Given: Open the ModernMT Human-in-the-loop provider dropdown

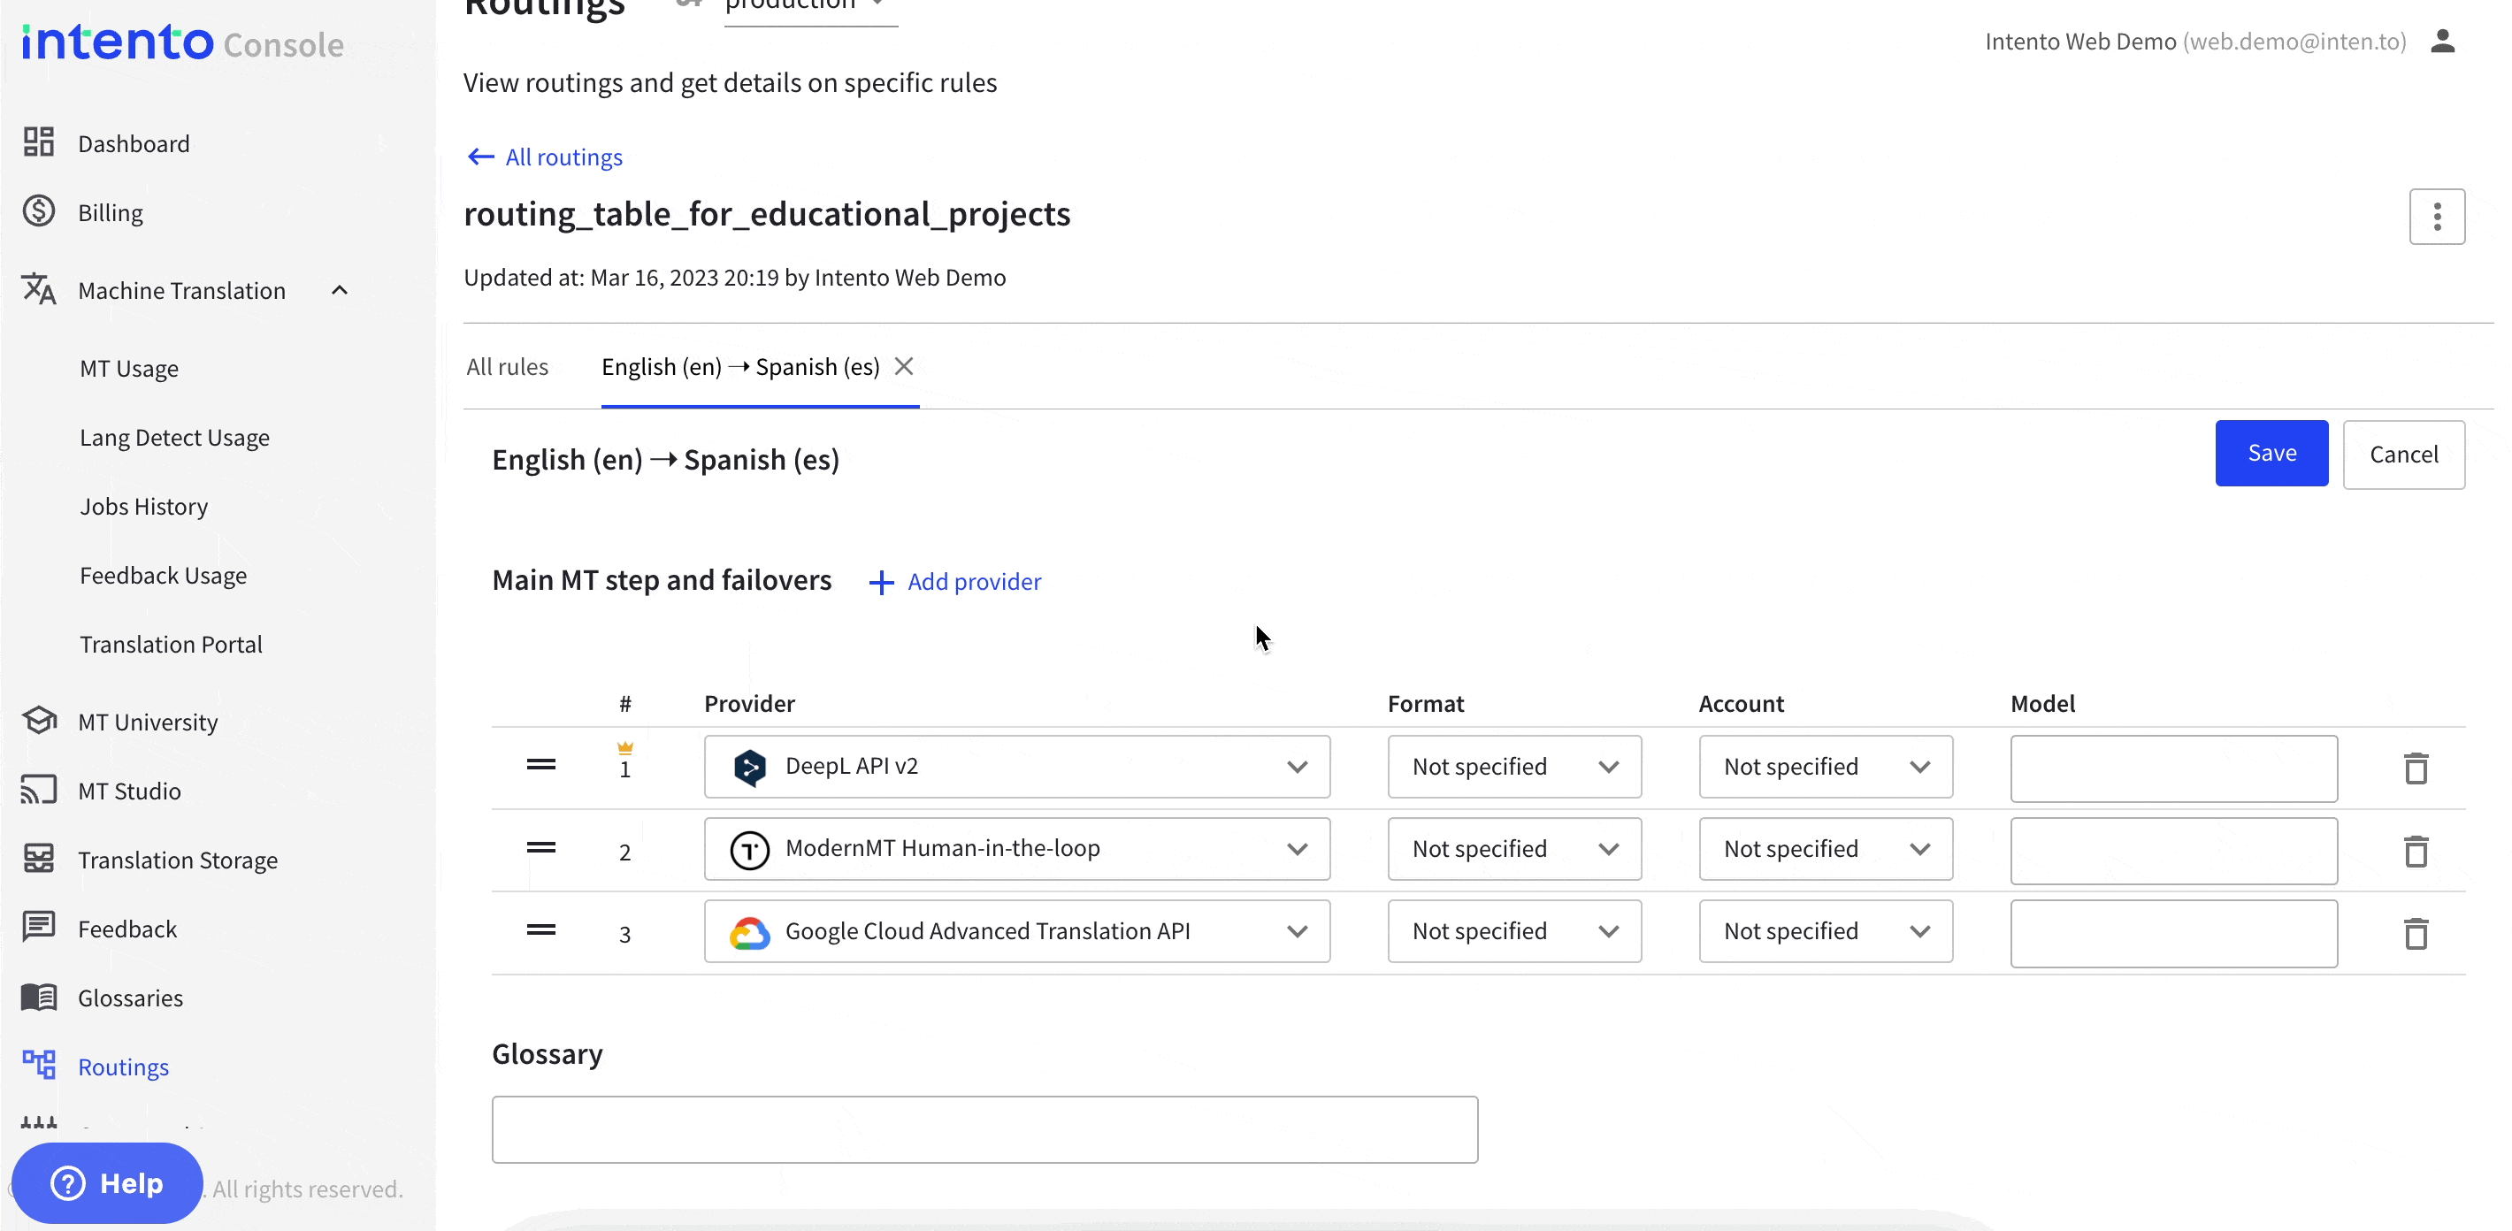Looking at the screenshot, I should 1017,849.
